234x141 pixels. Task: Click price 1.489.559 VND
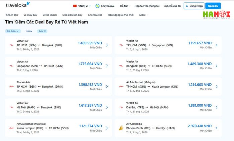[90, 43]
